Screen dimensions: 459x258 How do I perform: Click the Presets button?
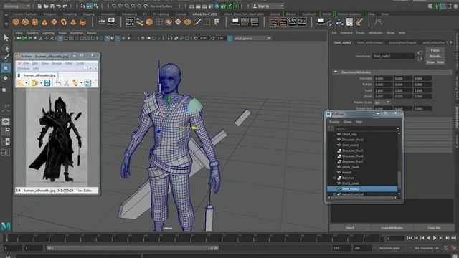point(435,56)
